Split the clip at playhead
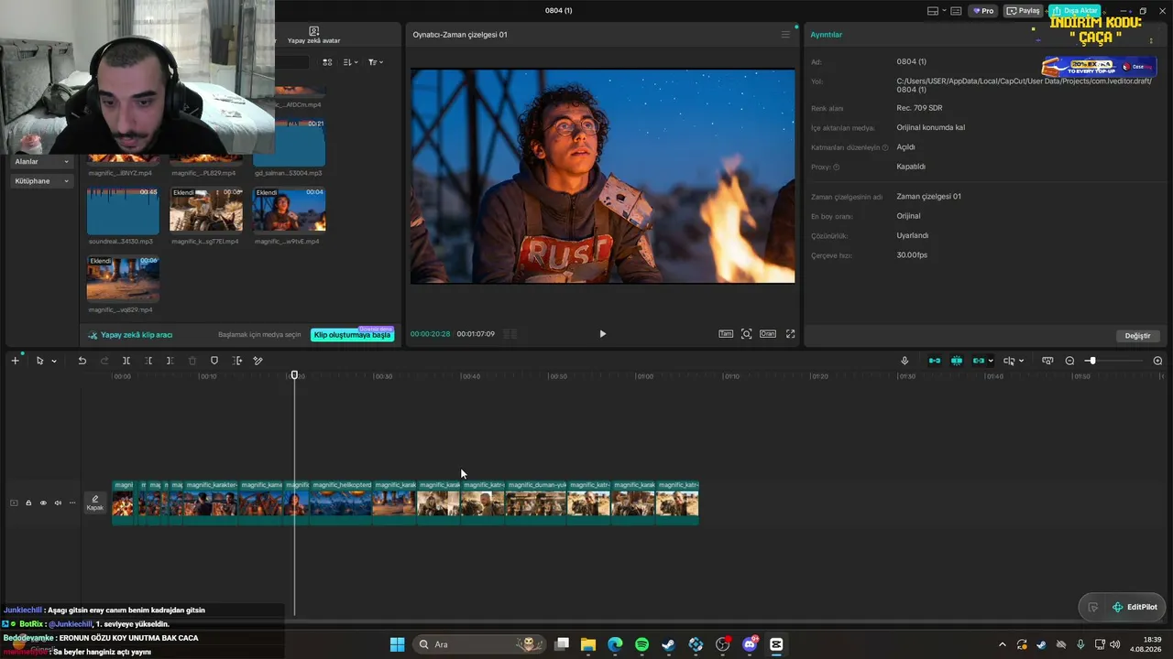Viewport: 1173px width, 659px height. (126, 361)
